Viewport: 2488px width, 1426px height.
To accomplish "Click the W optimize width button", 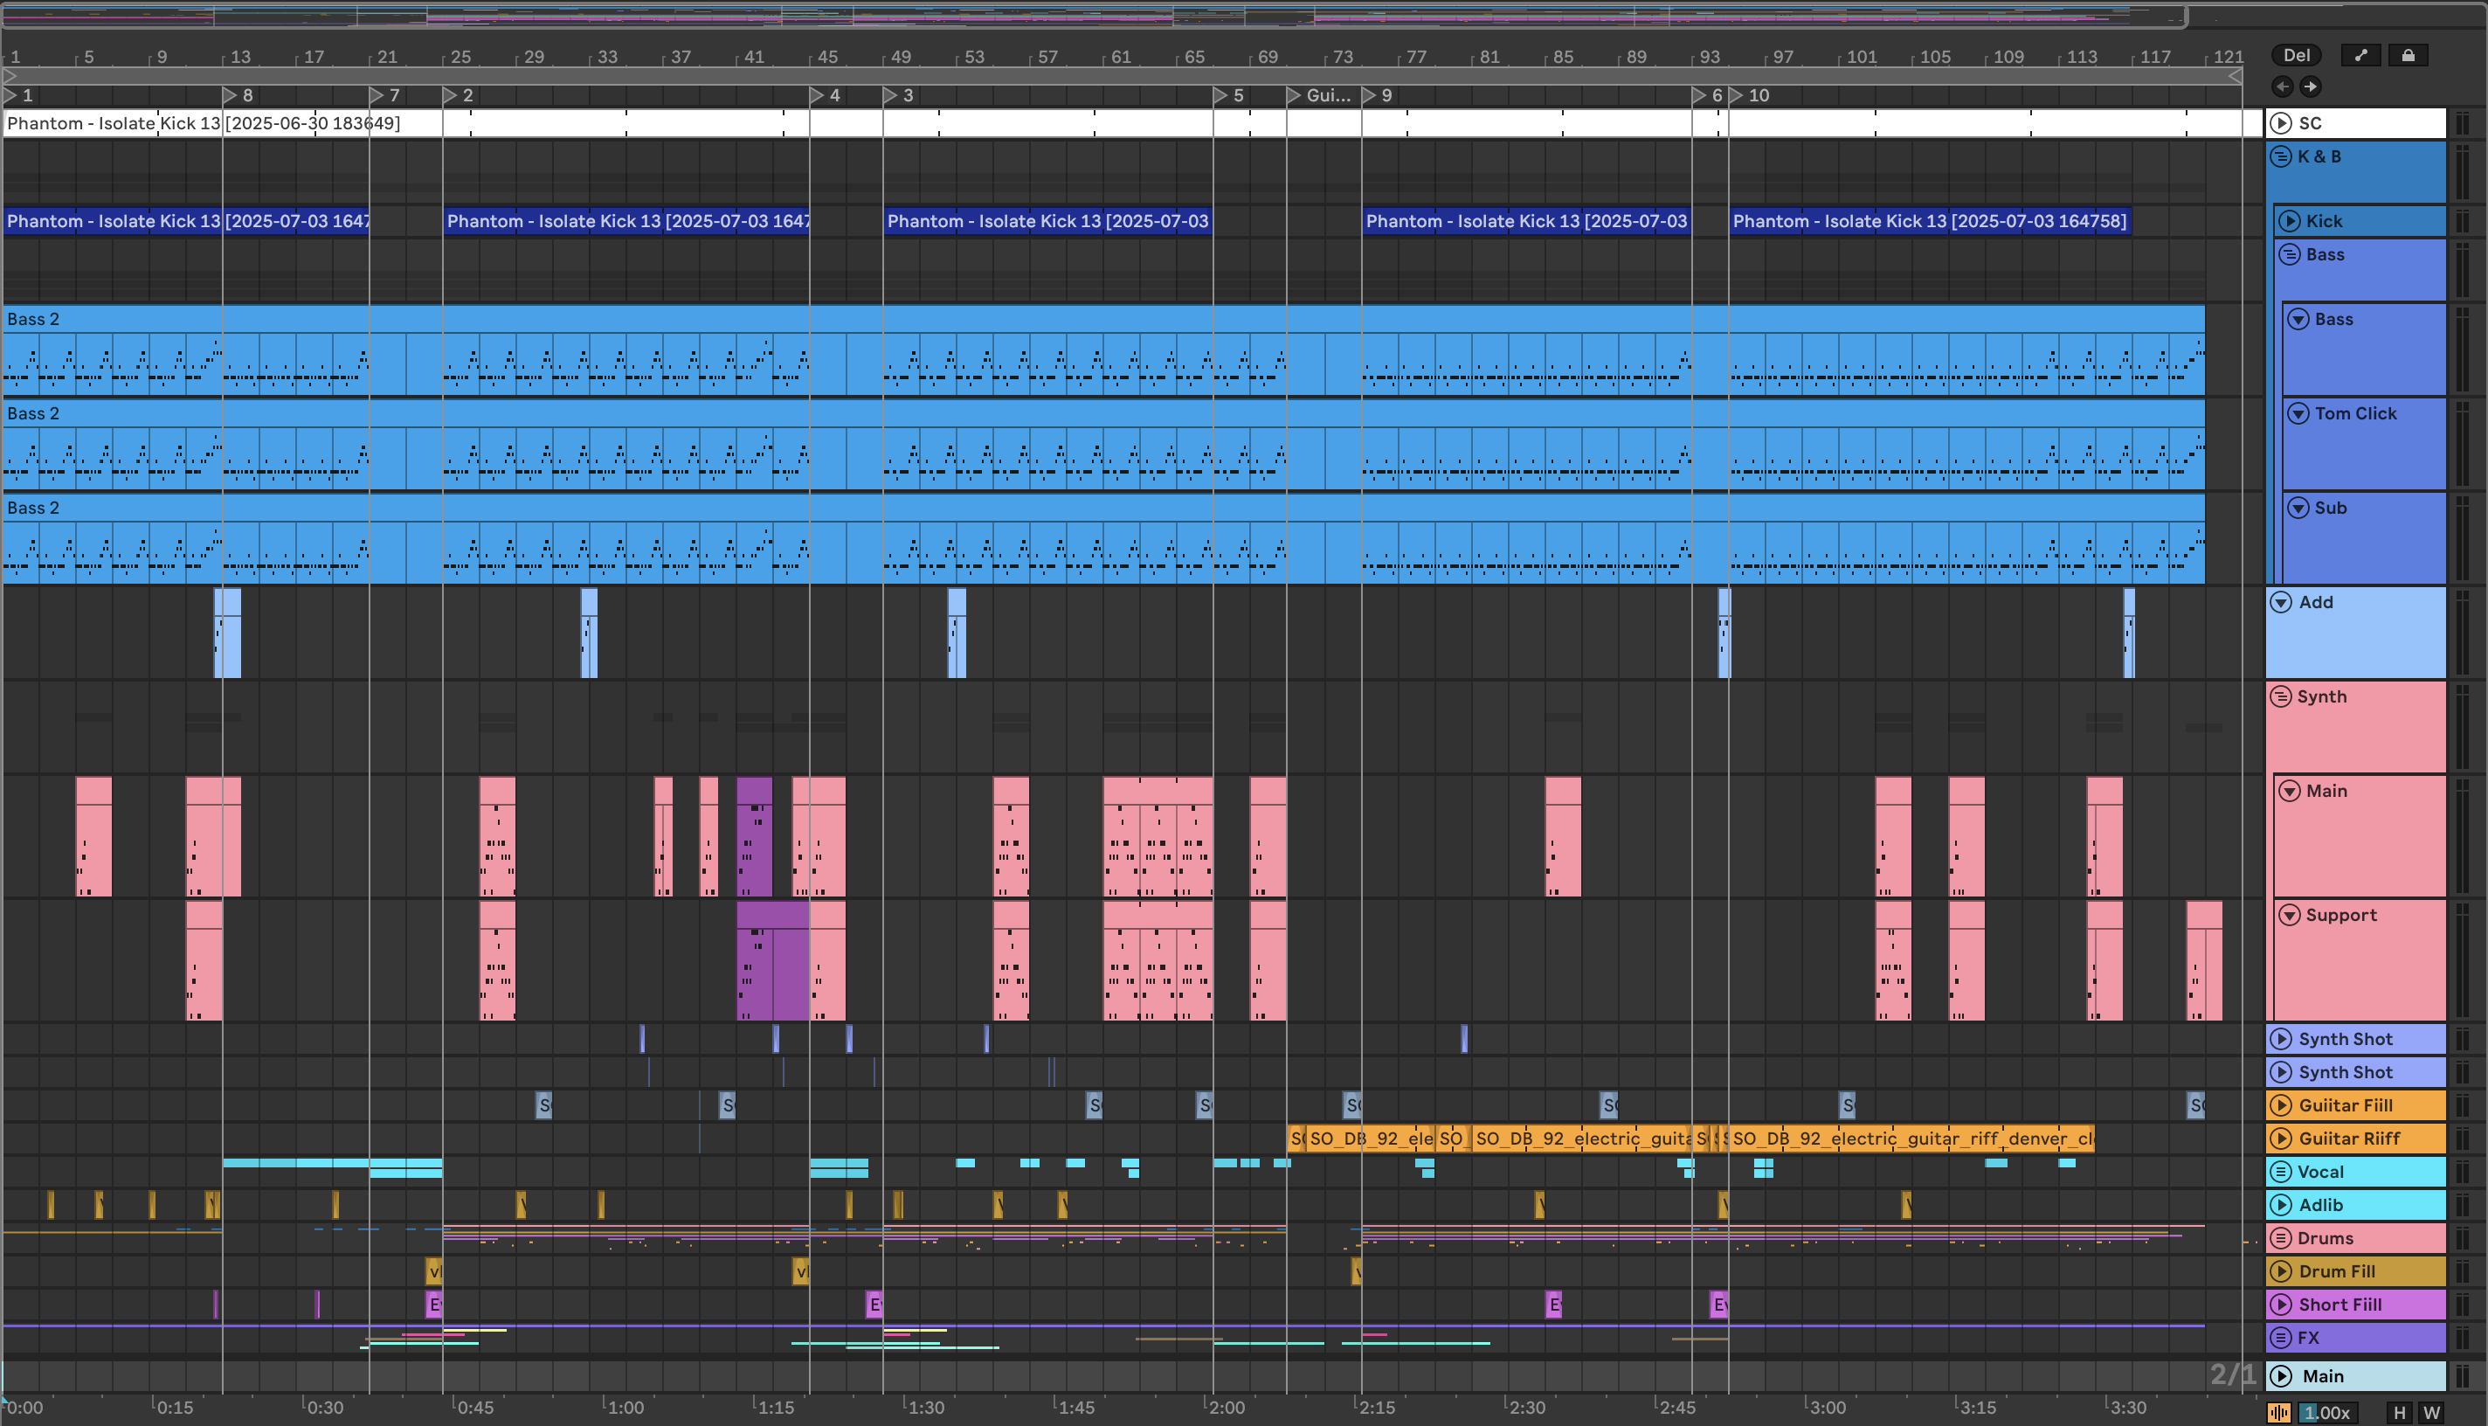I will click(x=2431, y=1412).
